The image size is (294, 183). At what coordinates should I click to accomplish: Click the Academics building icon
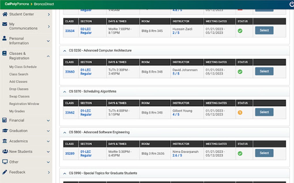point(5,141)
